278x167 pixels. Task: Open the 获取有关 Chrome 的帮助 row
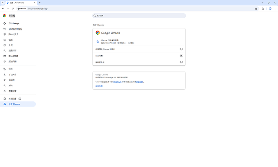click(x=139, y=49)
